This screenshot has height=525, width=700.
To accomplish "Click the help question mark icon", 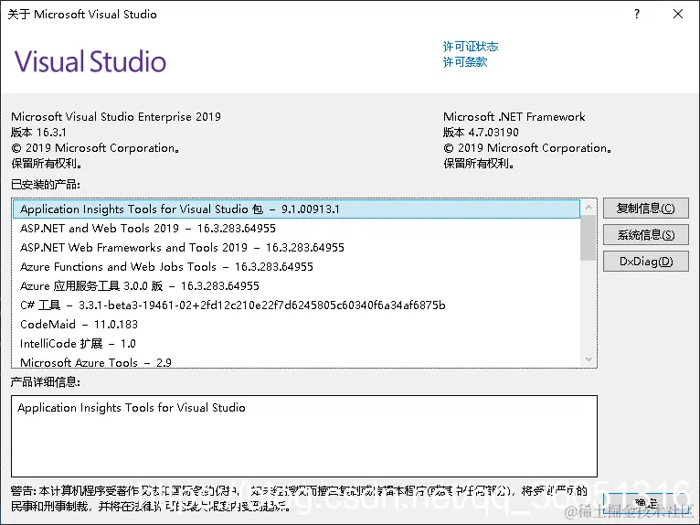I will [x=637, y=14].
